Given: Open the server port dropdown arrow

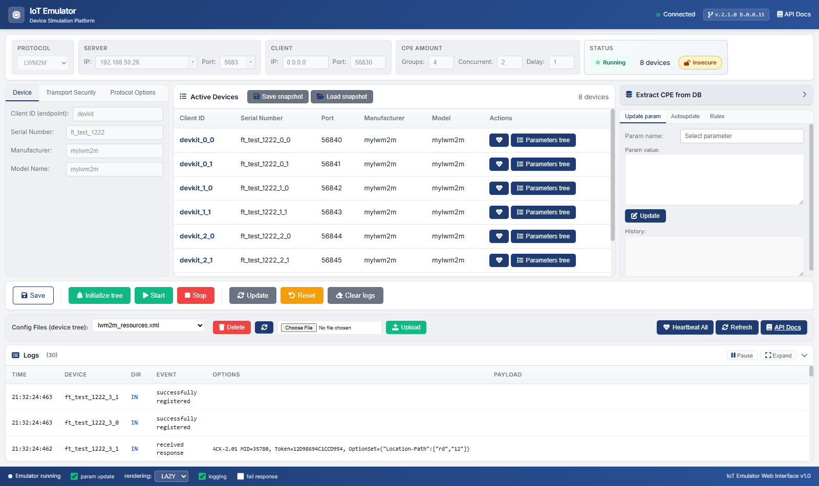Looking at the screenshot, I should 251,62.
